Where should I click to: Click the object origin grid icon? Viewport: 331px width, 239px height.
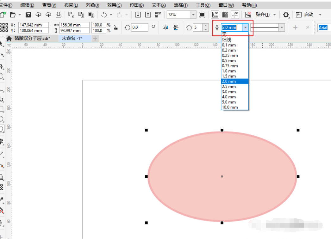point(3,28)
